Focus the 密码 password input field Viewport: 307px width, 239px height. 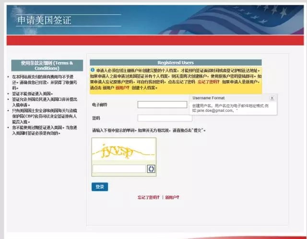point(165,118)
